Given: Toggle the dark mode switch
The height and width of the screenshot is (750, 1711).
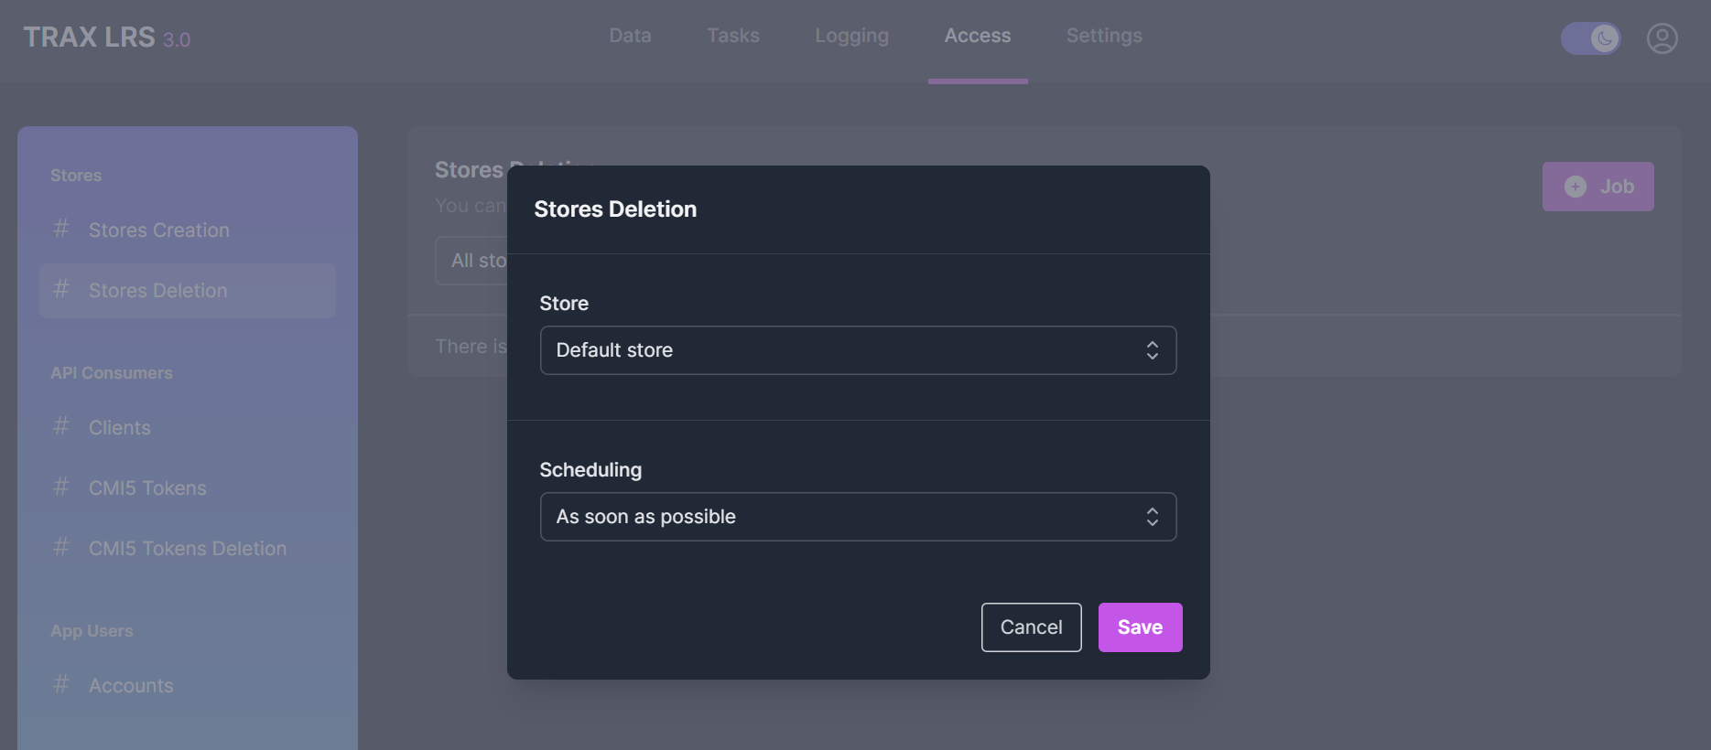Looking at the screenshot, I should pyautogui.click(x=1590, y=38).
